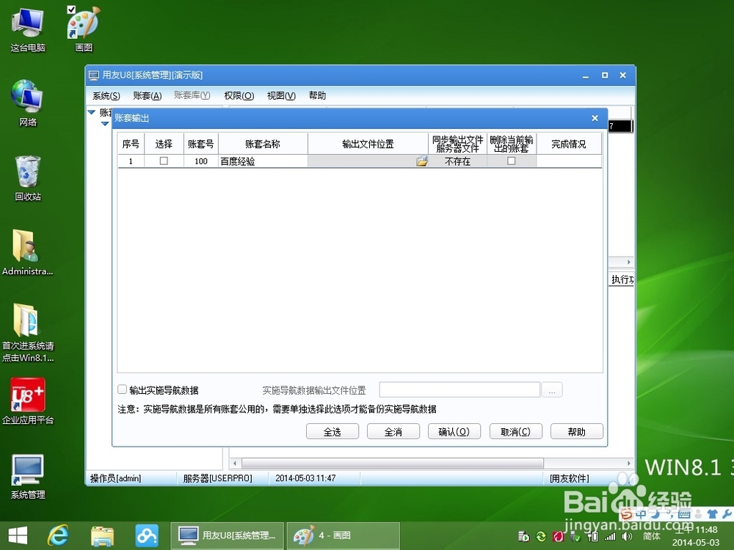
Task: Click the volume speaker tray icon
Action: [x=628, y=537]
